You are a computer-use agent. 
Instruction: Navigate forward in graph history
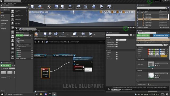[42, 42]
